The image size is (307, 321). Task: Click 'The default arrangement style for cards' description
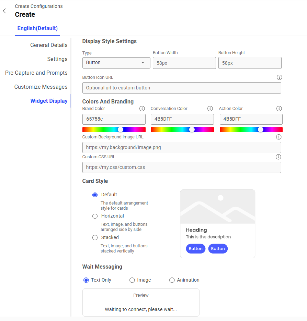point(124,206)
